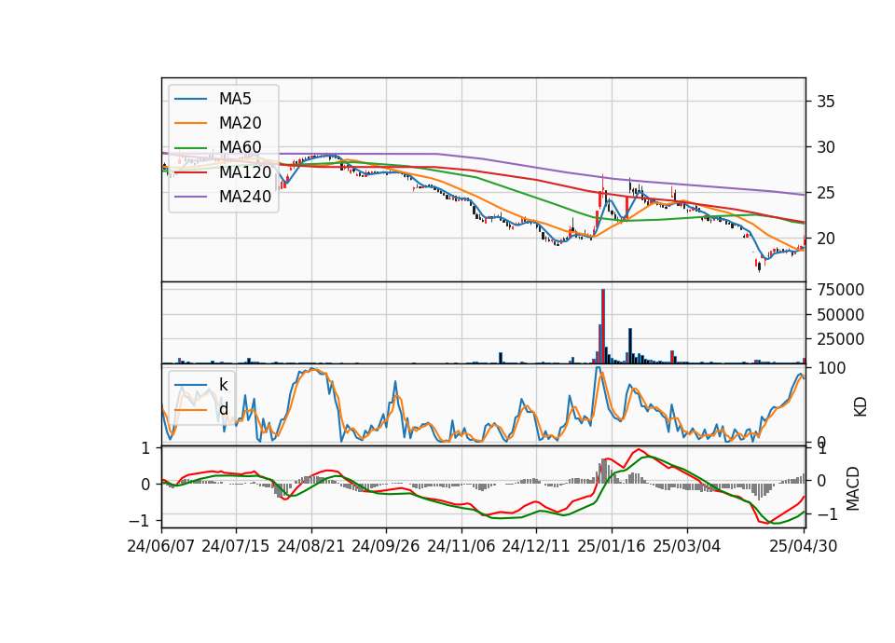Click the blue MA5 legend line sample
Viewport: 895px width, 643px height.
tap(190, 99)
